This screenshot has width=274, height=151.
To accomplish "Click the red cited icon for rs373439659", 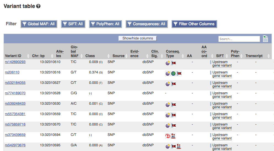I will 168,136.
